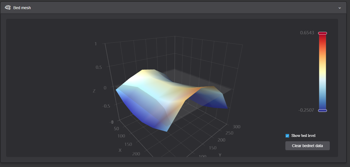Click the Bed mesh panel icon

pyautogui.click(x=8, y=8)
